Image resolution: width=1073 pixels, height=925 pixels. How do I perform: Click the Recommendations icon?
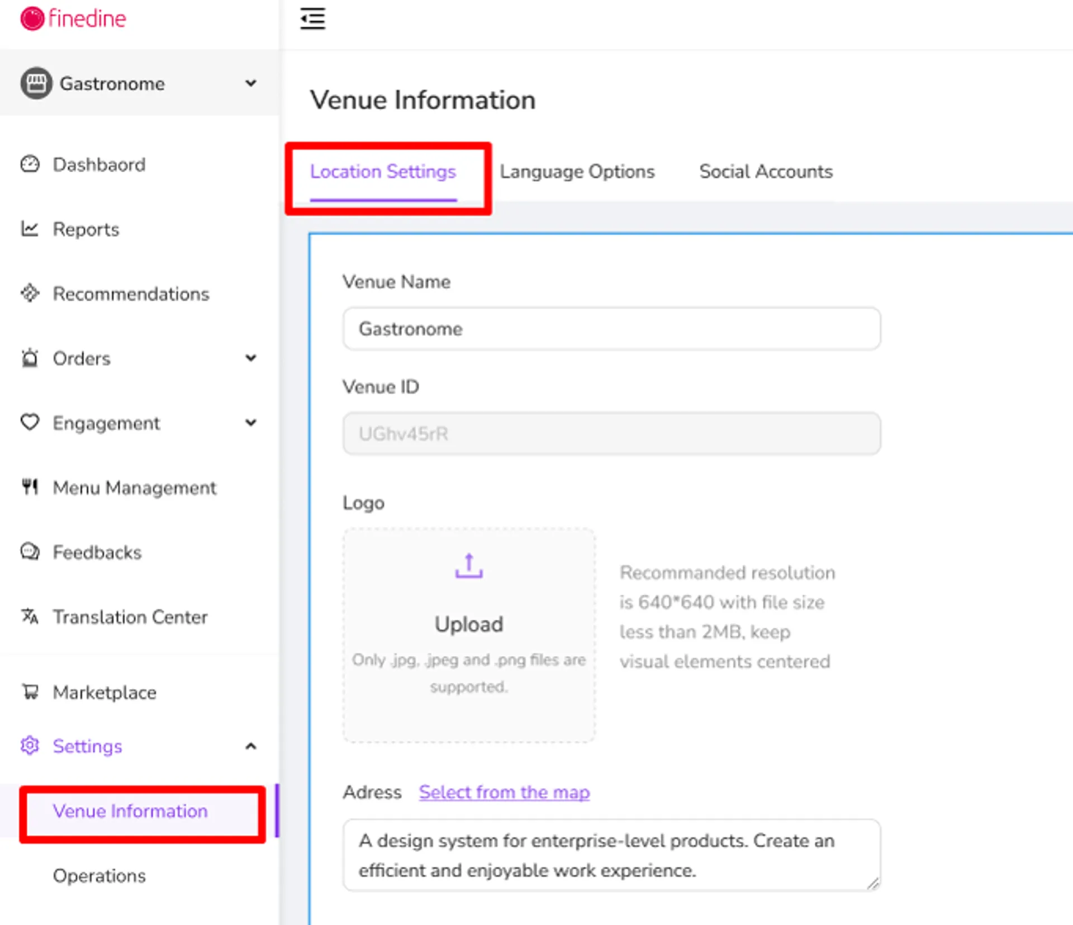pos(30,293)
